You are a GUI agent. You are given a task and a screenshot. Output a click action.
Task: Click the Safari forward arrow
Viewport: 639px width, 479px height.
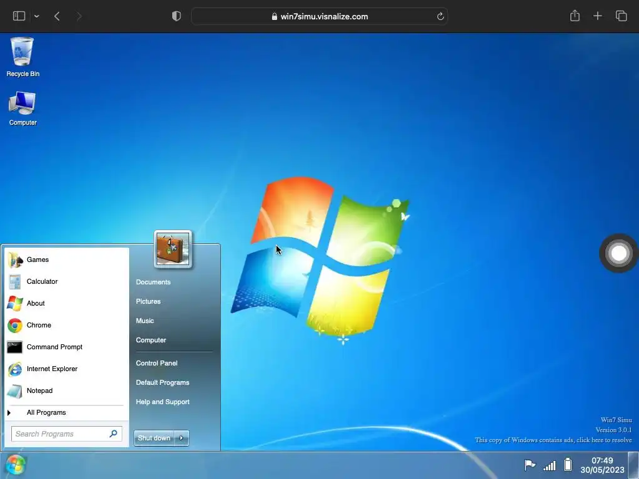pyautogui.click(x=79, y=16)
